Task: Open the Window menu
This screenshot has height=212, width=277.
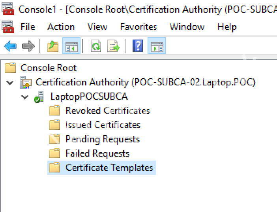Action: click(187, 27)
